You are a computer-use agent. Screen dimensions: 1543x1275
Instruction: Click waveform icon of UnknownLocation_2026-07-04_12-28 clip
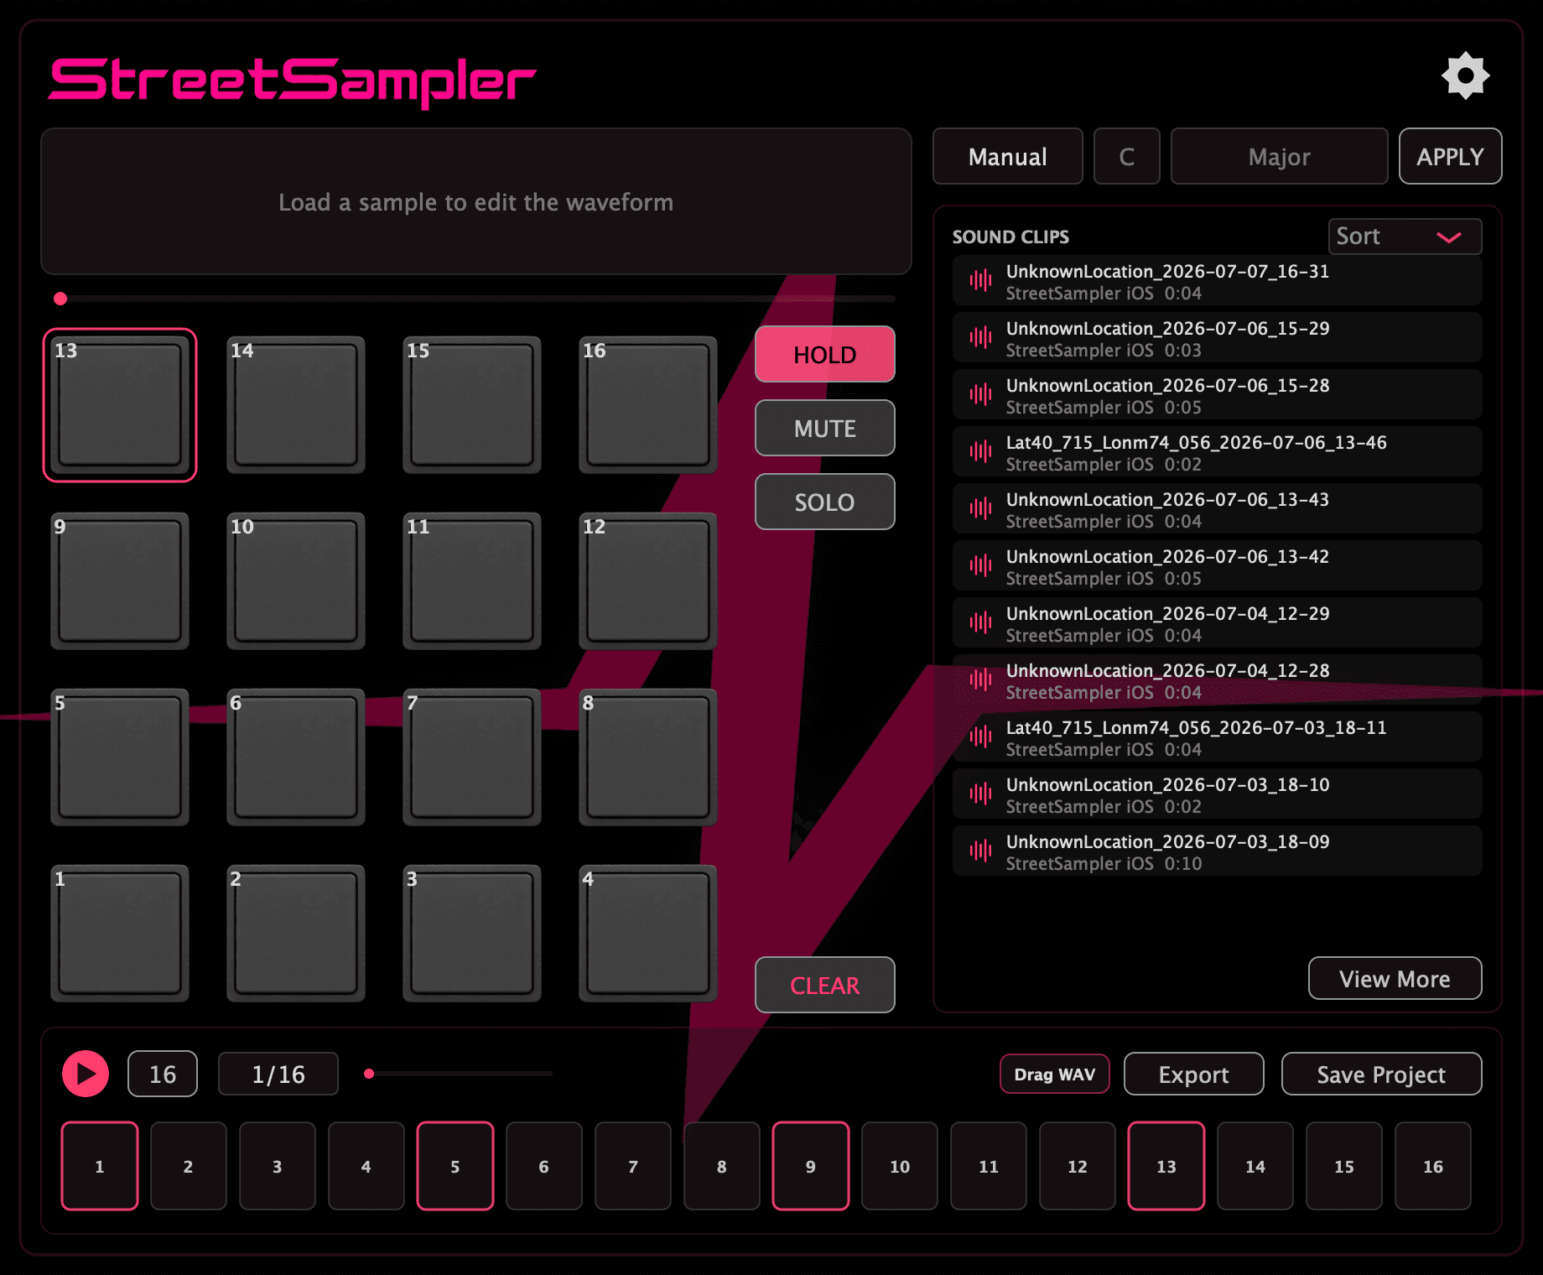[980, 679]
